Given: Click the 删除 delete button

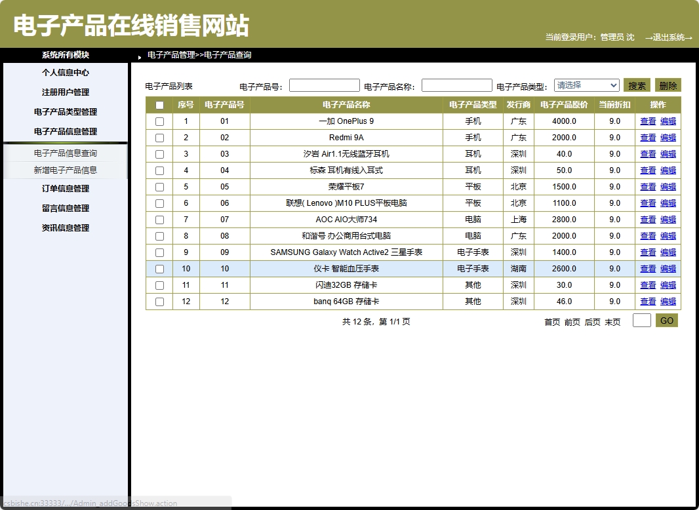Looking at the screenshot, I should (668, 85).
